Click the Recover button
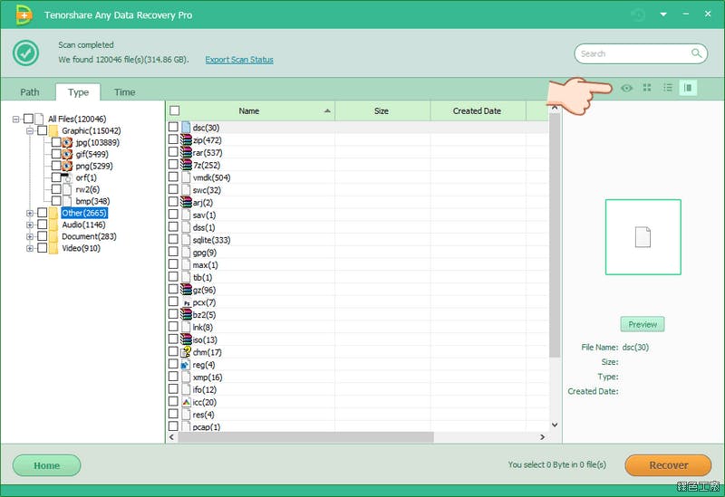This screenshot has height=497, width=725. coord(668,465)
